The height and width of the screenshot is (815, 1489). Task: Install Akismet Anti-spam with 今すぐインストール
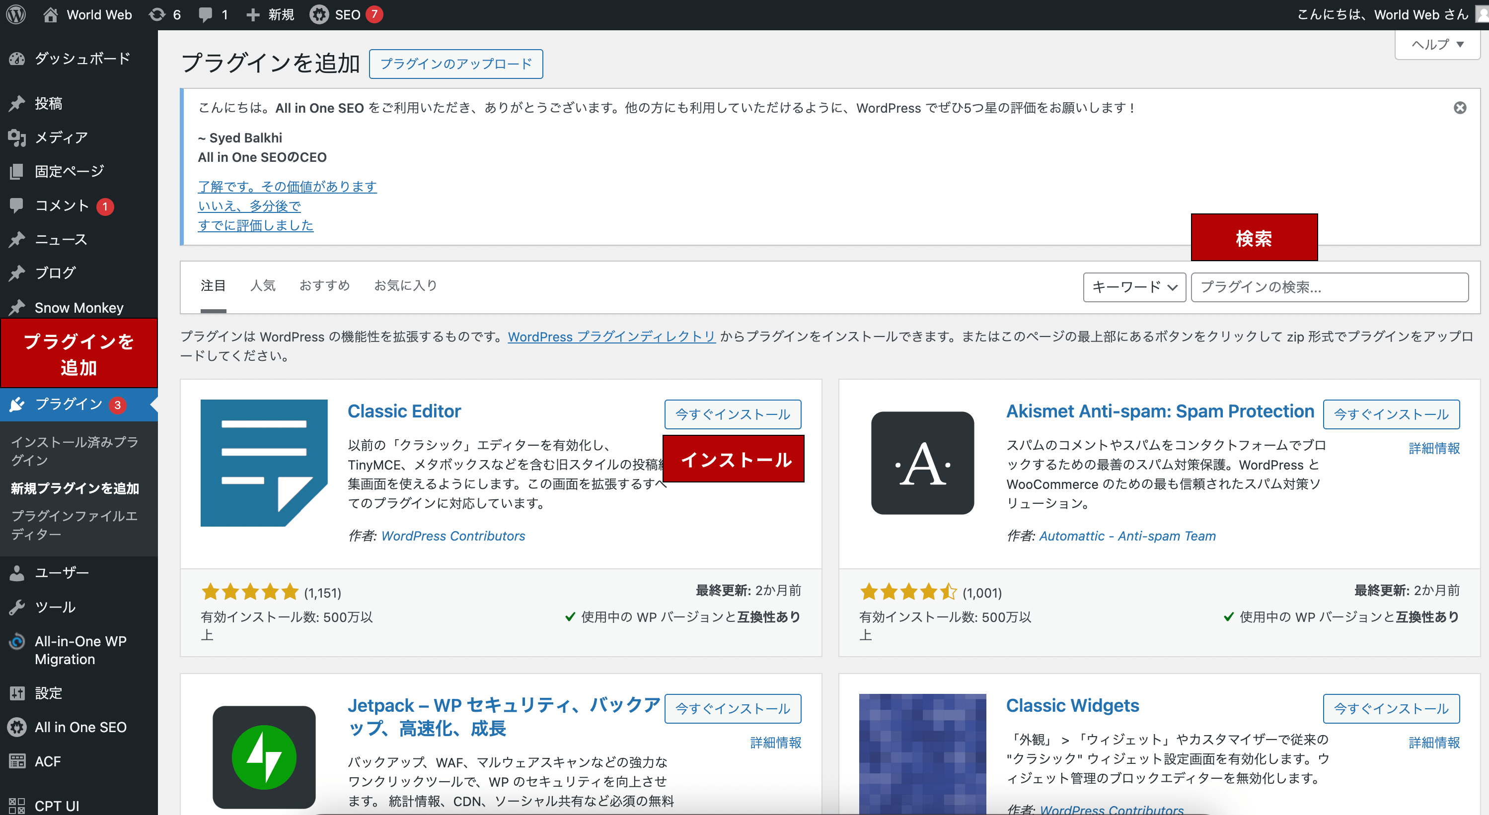1391,414
